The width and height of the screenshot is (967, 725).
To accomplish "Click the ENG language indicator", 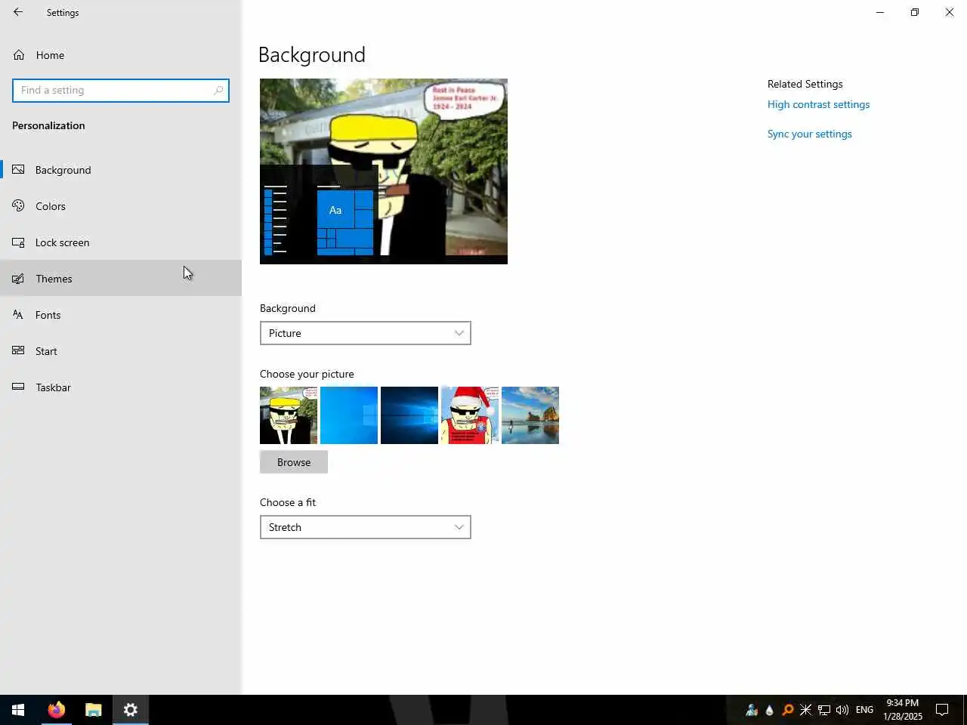I will (x=865, y=710).
